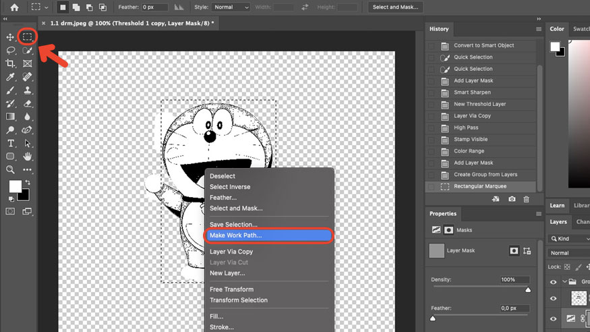Viewport: 590px width, 332px height.
Task: Select the Hand tool
Action: tap(28, 157)
